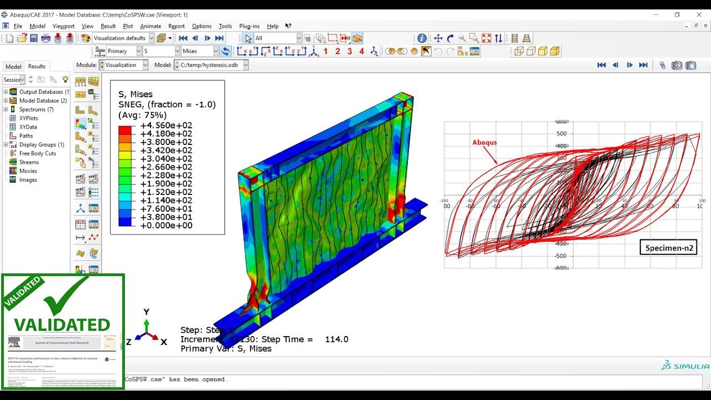This screenshot has height=400, width=711.
Task: Open the File menu
Action: 18,26
